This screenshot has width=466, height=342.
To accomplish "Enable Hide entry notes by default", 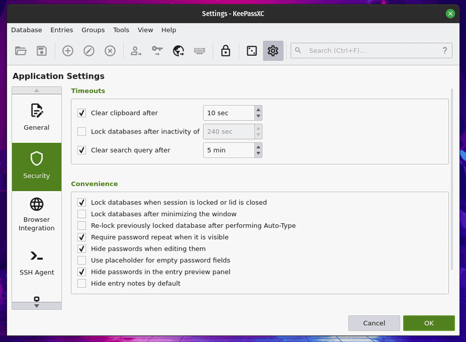I will (x=82, y=284).
